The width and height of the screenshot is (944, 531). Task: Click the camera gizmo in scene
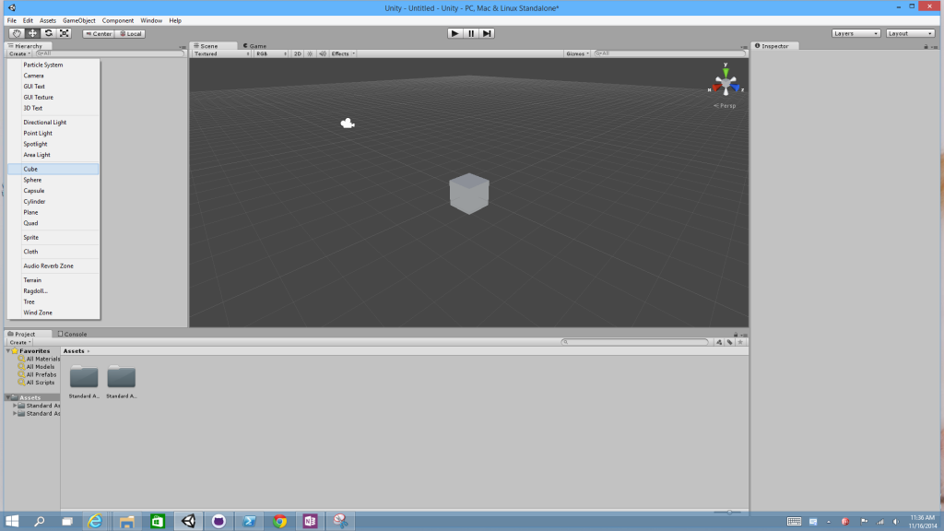348,124
